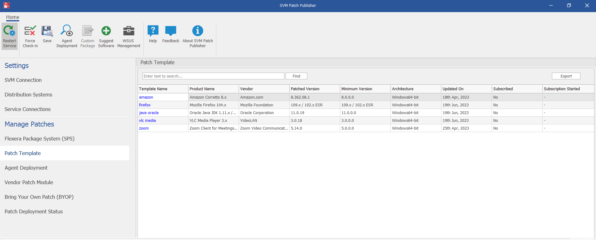This screenshot has width=596, height=240.
Task: Click the Amazon.com vendor cell
Action: (264, 97)
